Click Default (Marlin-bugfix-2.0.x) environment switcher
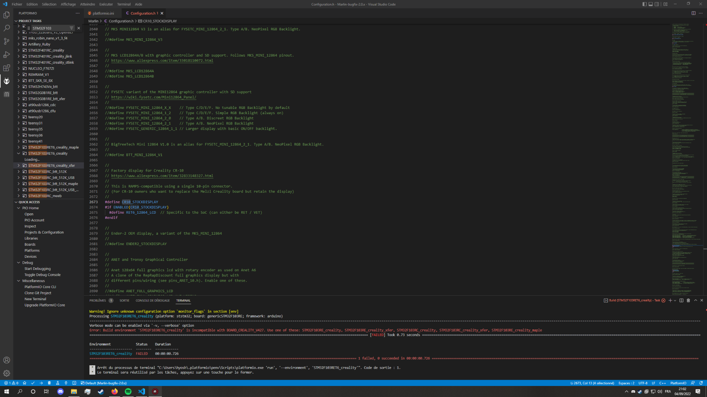The width and height of the screenshot is (707, 397). pyautogui.click(x=104, y=383)
